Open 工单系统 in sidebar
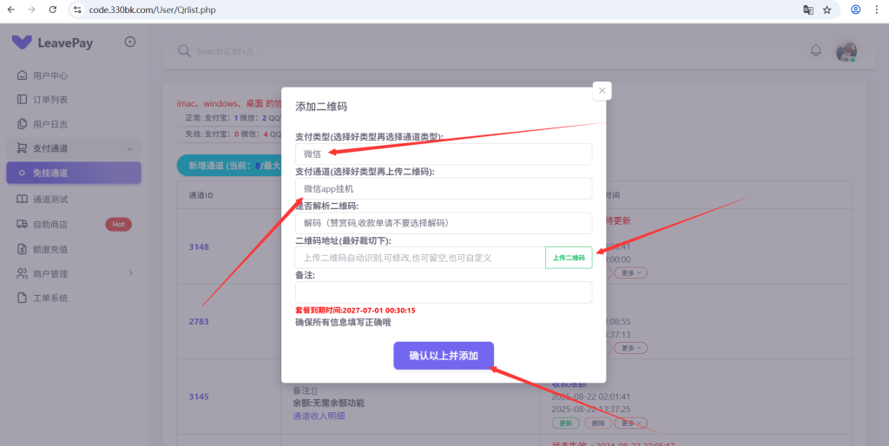 [74, 298]
